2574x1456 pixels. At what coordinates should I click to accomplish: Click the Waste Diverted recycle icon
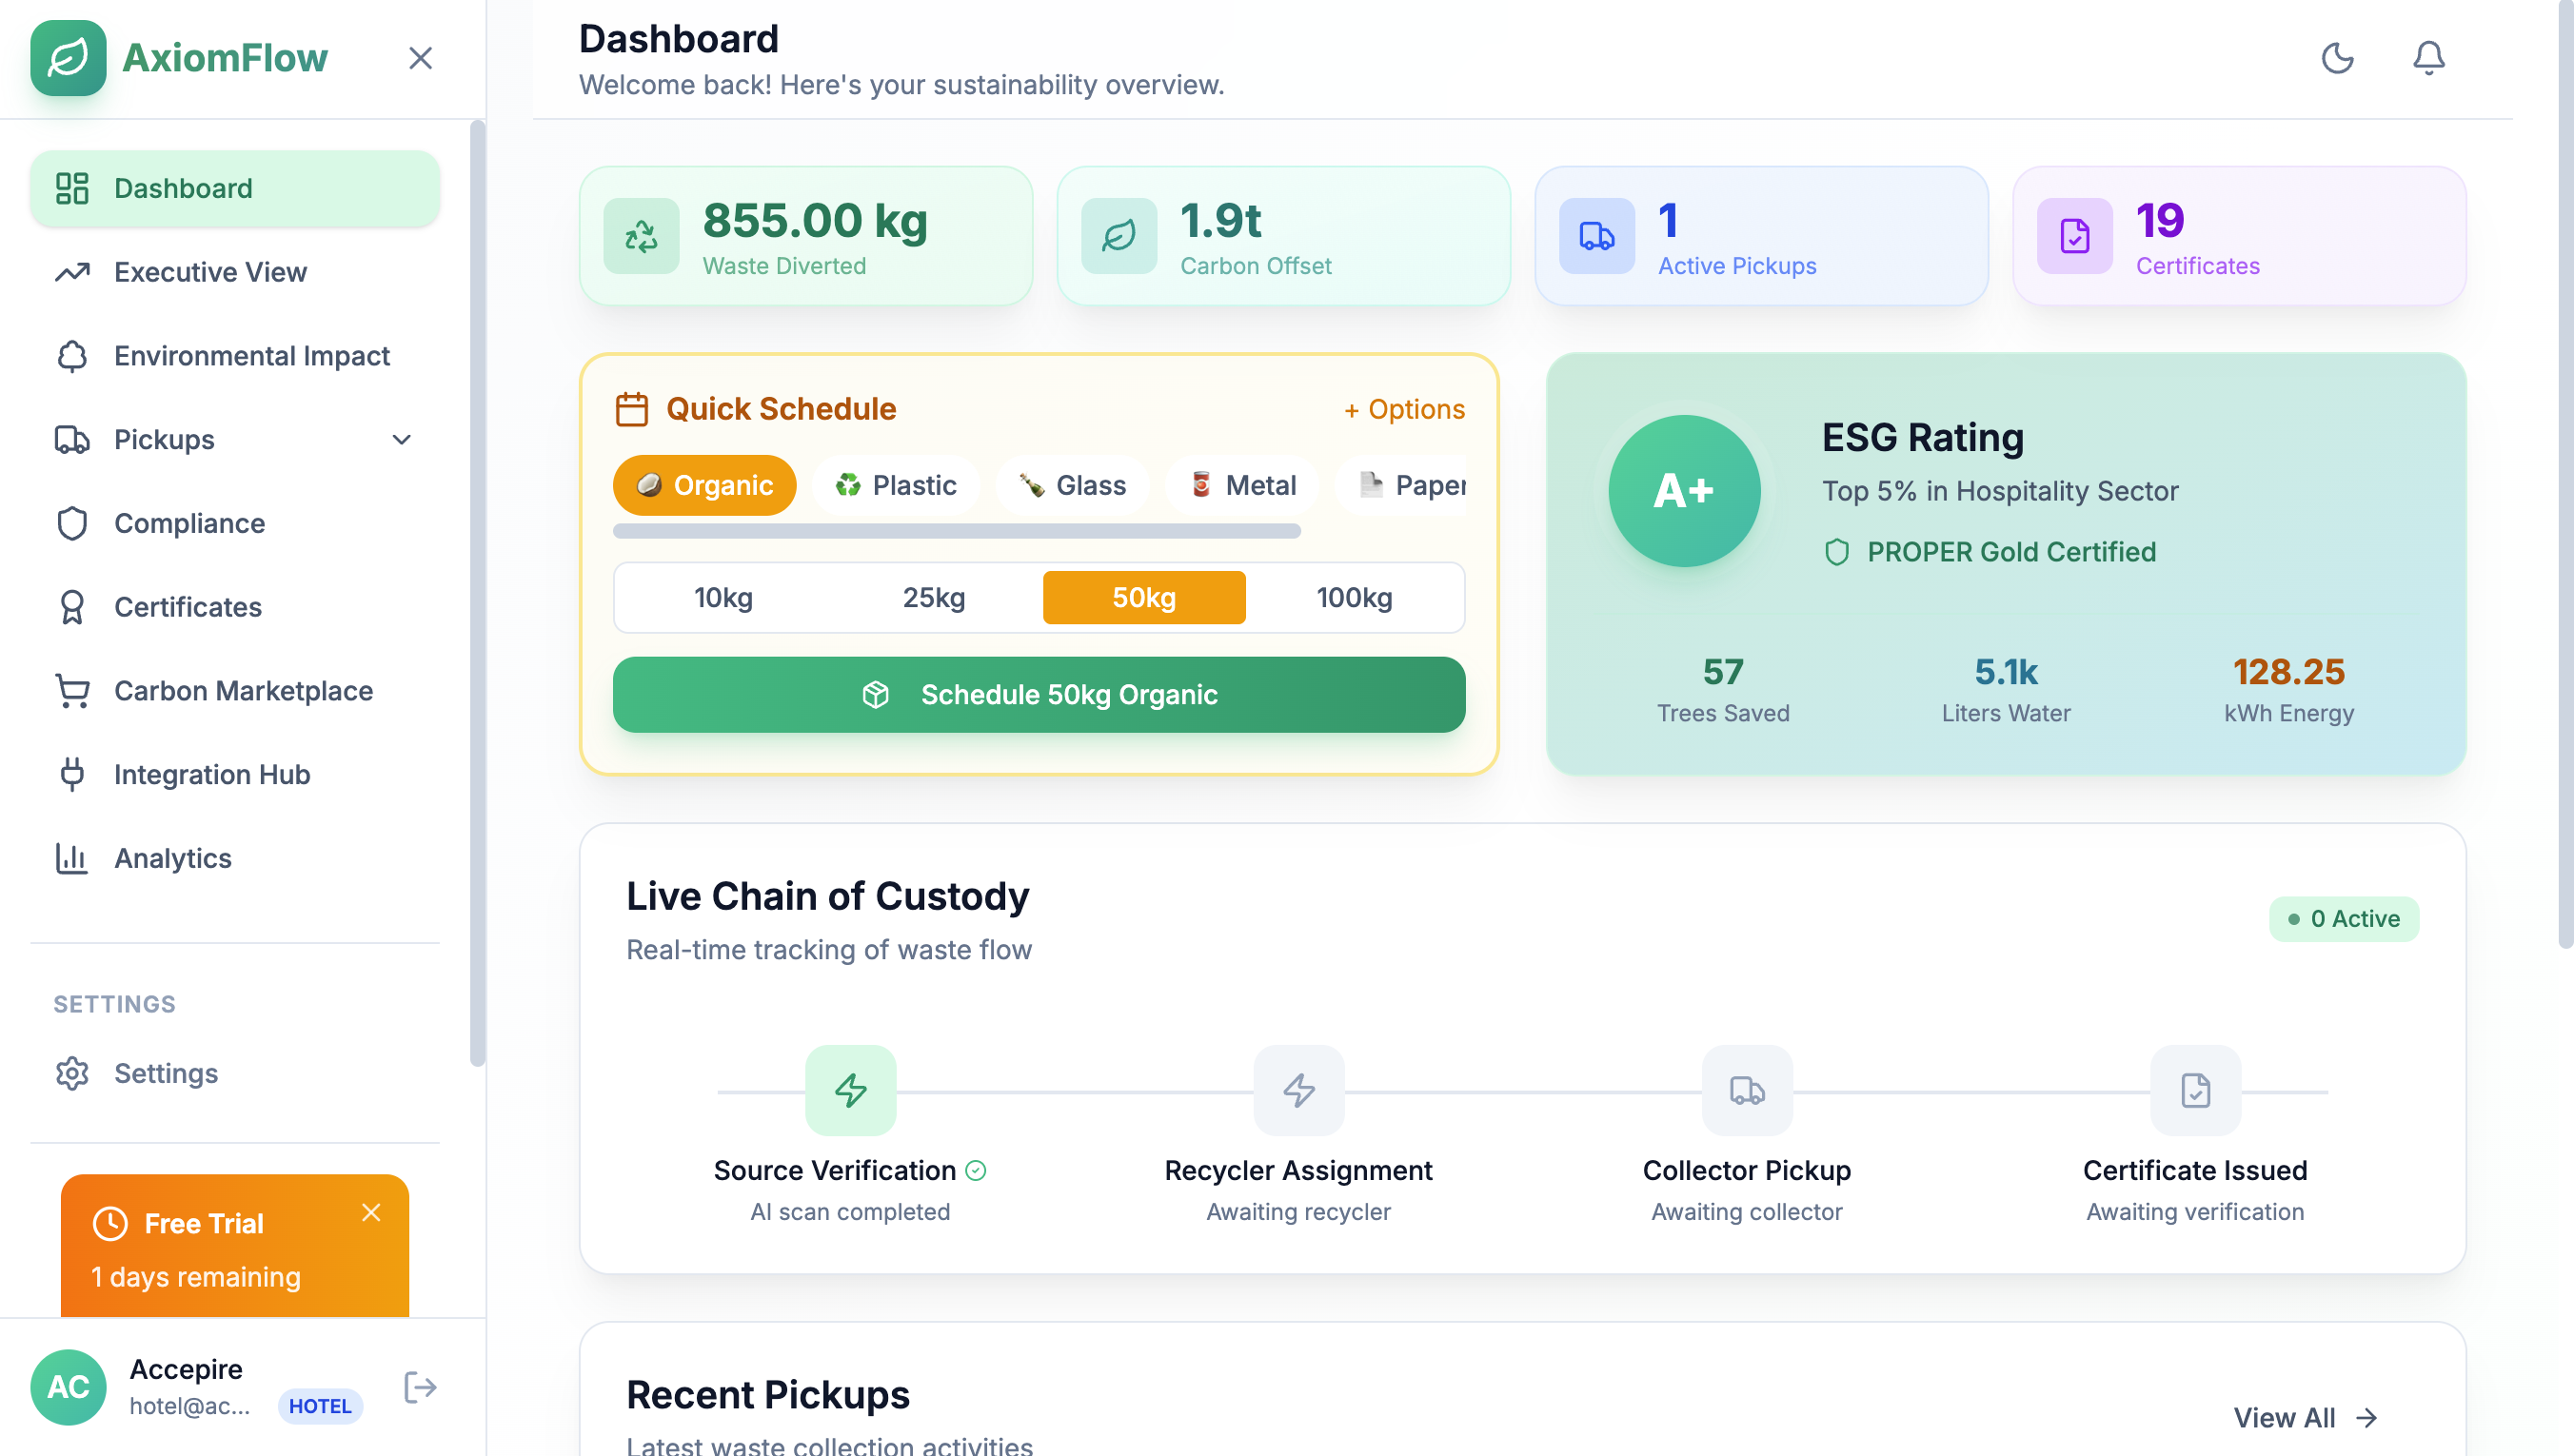(641, 236)
